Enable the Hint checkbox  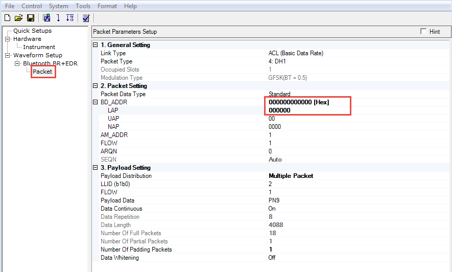[x=423, y=32]
